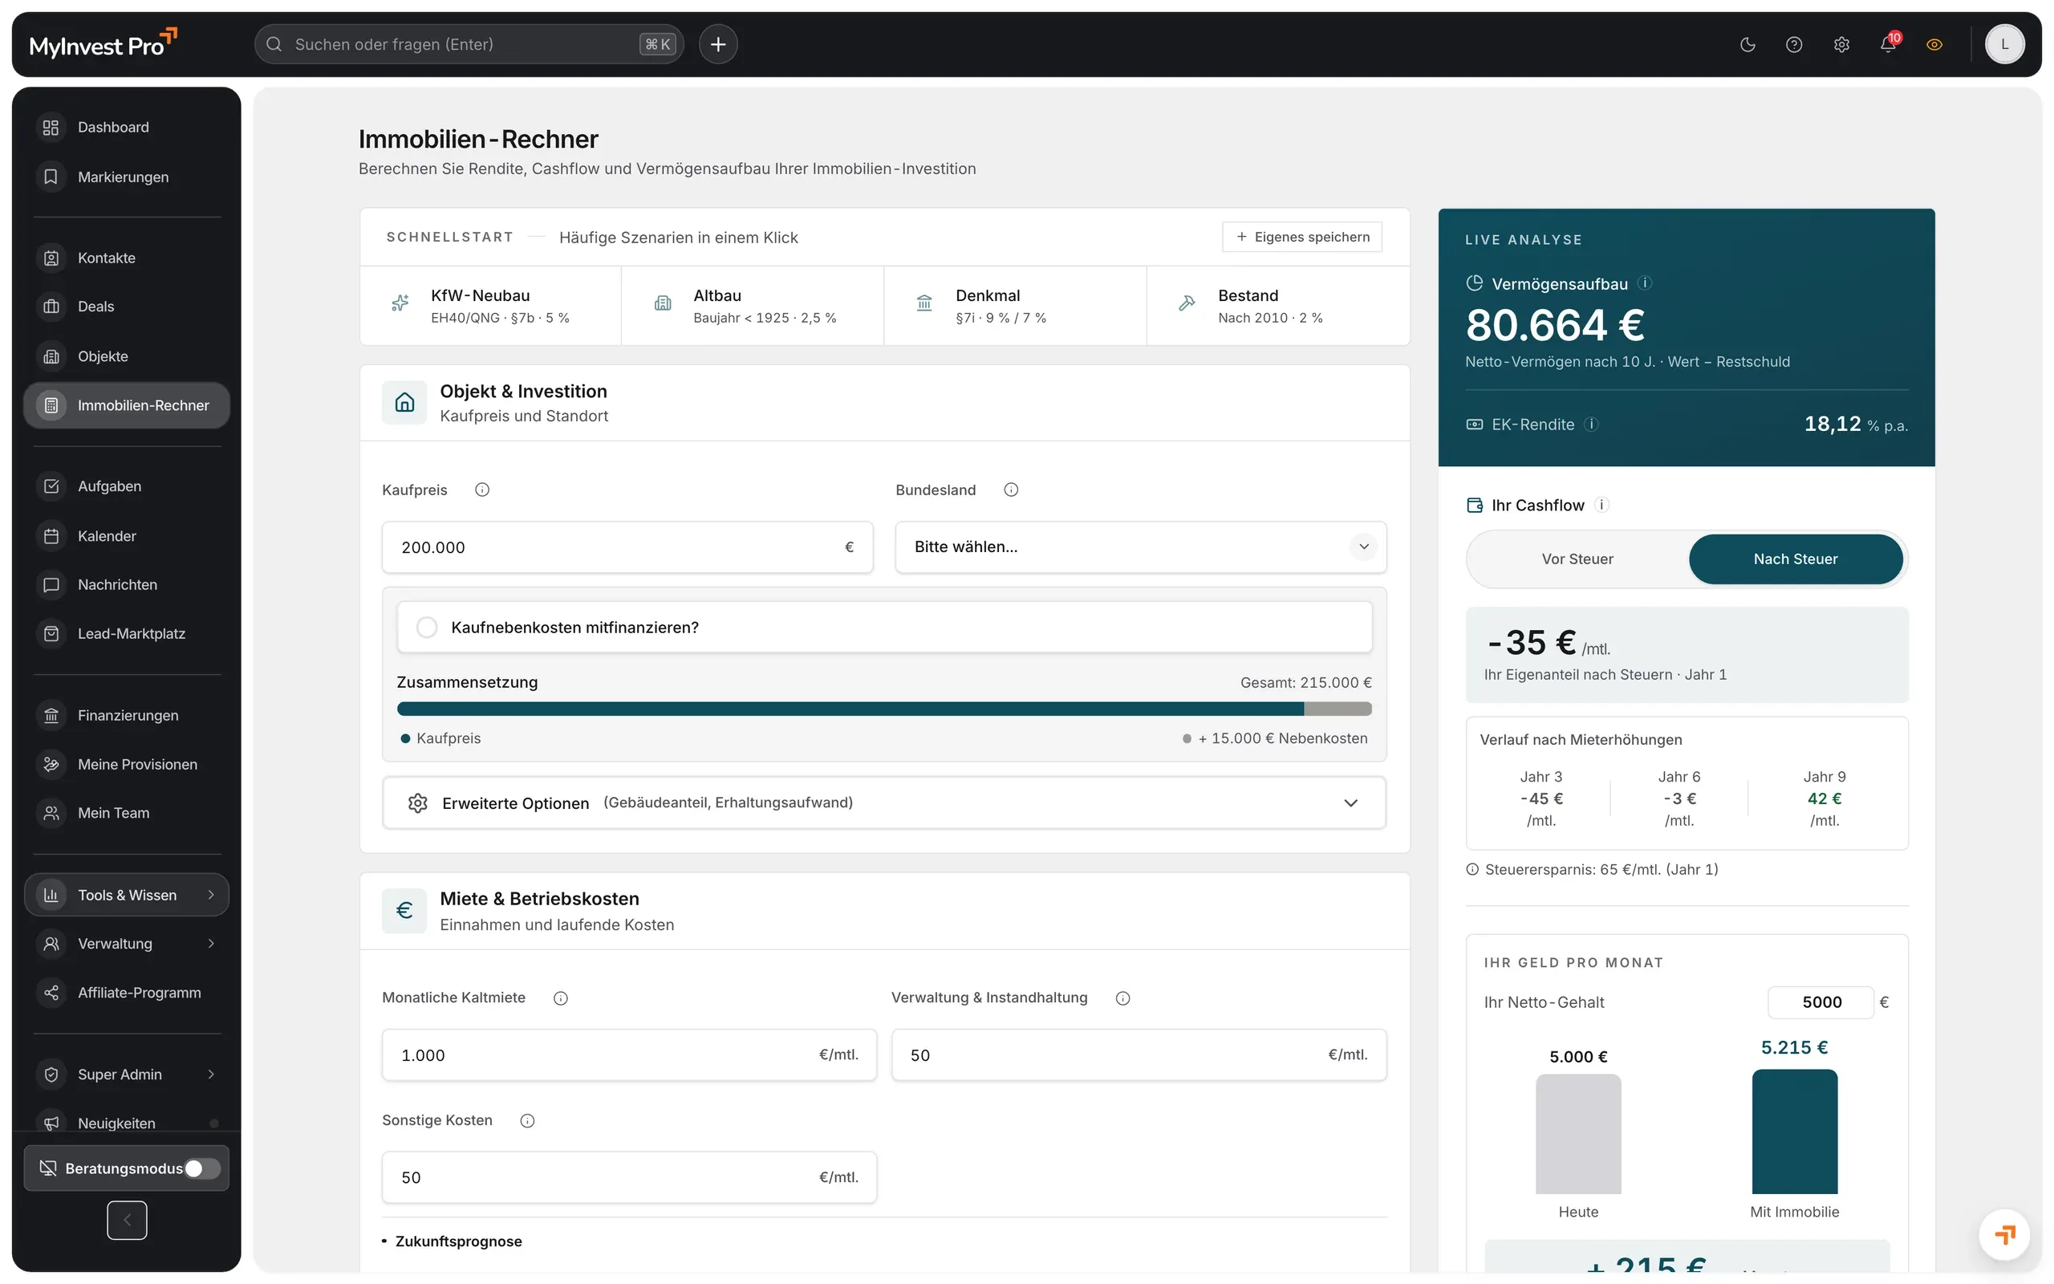This screenshot has width=2054, height=1284.
Task: Click the Neuigkeiten megaphone icon
Action: click(x=51, y=1123)
